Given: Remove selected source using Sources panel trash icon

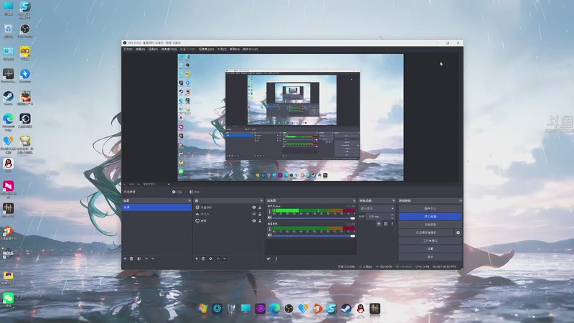Looking at the screenshot, I should tap(203, 258).
